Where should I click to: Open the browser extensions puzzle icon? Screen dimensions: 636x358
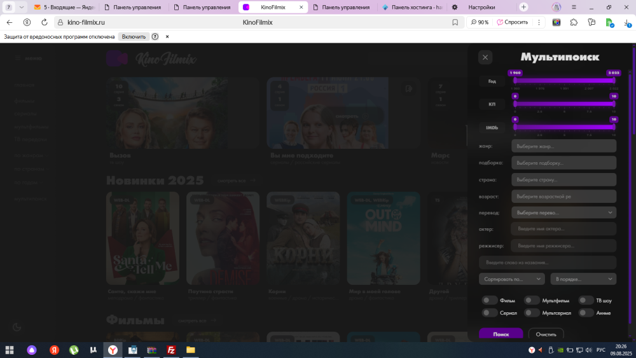click(x=574, y=22)
